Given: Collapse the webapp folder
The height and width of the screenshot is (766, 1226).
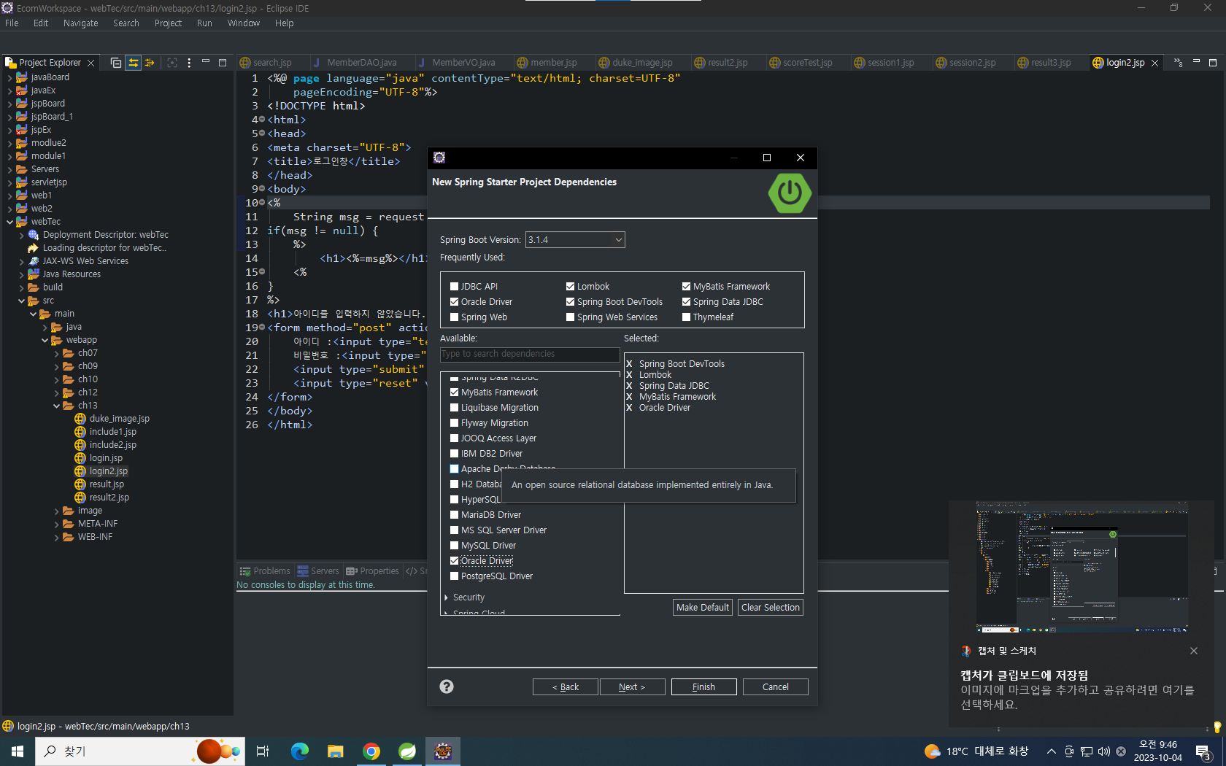Looking at the screenshot, I should coord(45,340).
